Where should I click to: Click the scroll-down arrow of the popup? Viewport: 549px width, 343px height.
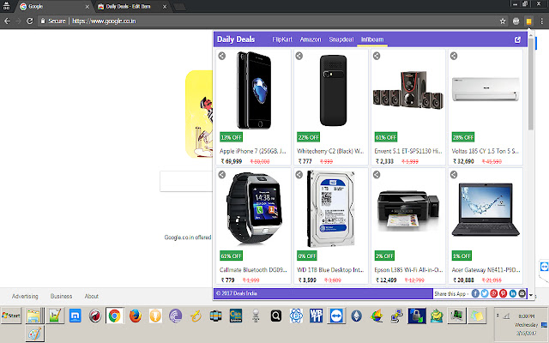[531, 295]
